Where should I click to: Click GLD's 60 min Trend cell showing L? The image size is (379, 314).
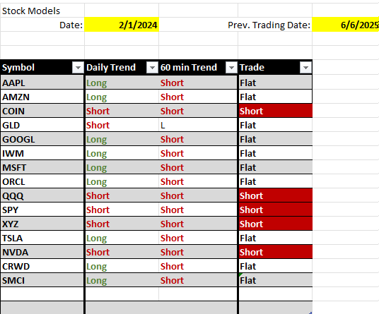[x=198, y=125]
